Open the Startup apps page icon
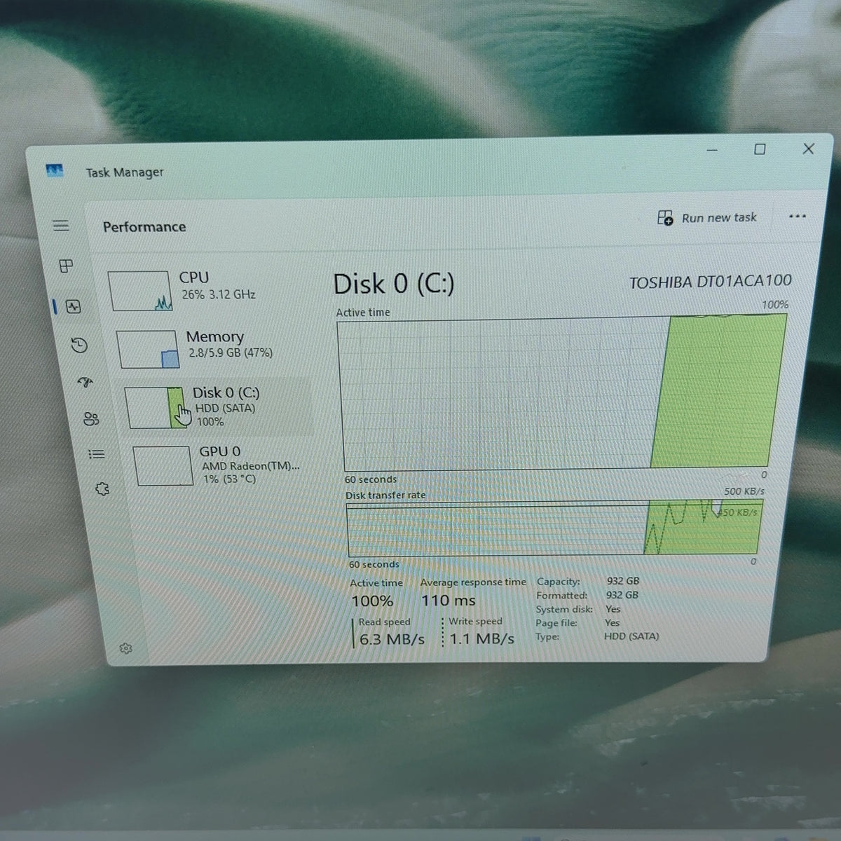841x841 pixels. coord(85,382)
